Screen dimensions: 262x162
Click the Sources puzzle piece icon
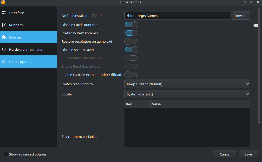click(4, 37)
